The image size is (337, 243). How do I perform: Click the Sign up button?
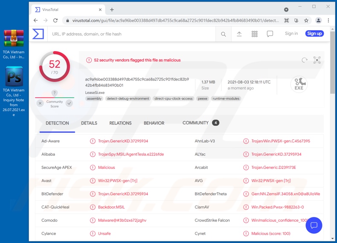point(314,34)
